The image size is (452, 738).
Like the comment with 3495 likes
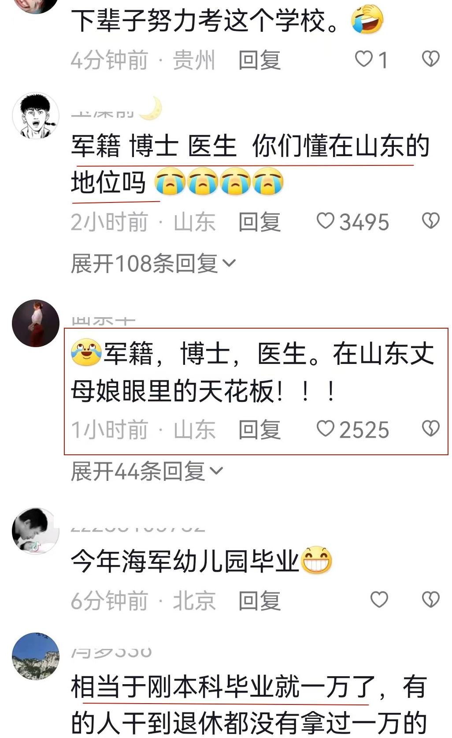tap(326, 221)
